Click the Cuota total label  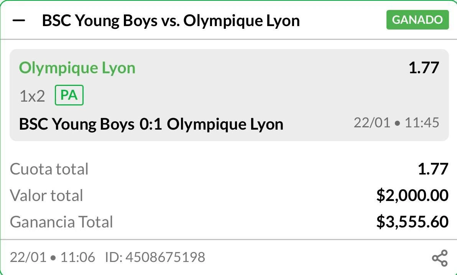pos(49,169)
